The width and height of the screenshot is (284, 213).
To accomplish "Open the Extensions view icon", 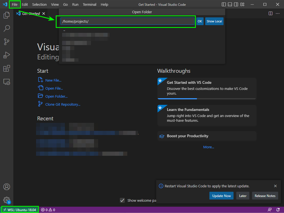I will [x=7, y=68].
